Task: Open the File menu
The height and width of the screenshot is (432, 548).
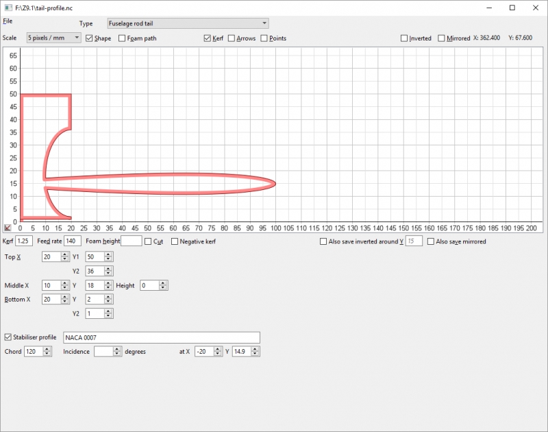Action: (x=8, y=21)
